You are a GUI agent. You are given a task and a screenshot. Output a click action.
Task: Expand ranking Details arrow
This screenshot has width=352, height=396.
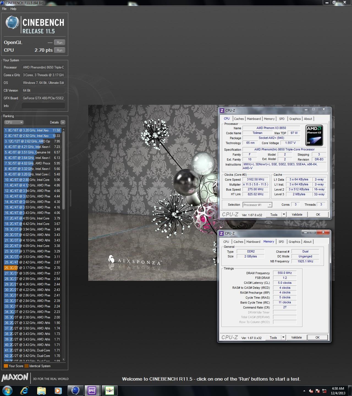coord(63,122)
